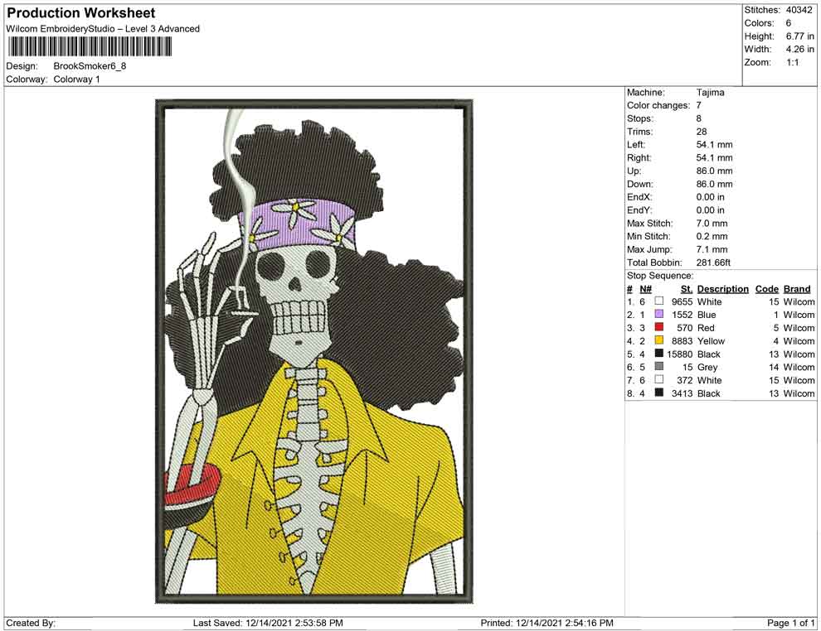Click the 'Max Stitch:' value '7.0 mm'
The height and width of the screenshot is (631, 821).
(x=712, y=224)
